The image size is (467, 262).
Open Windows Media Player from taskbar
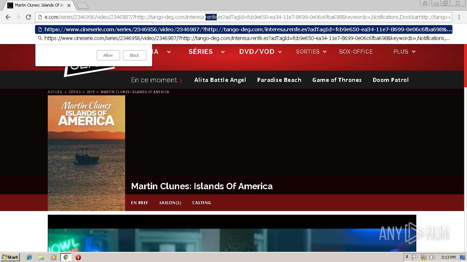coord(54,257)
